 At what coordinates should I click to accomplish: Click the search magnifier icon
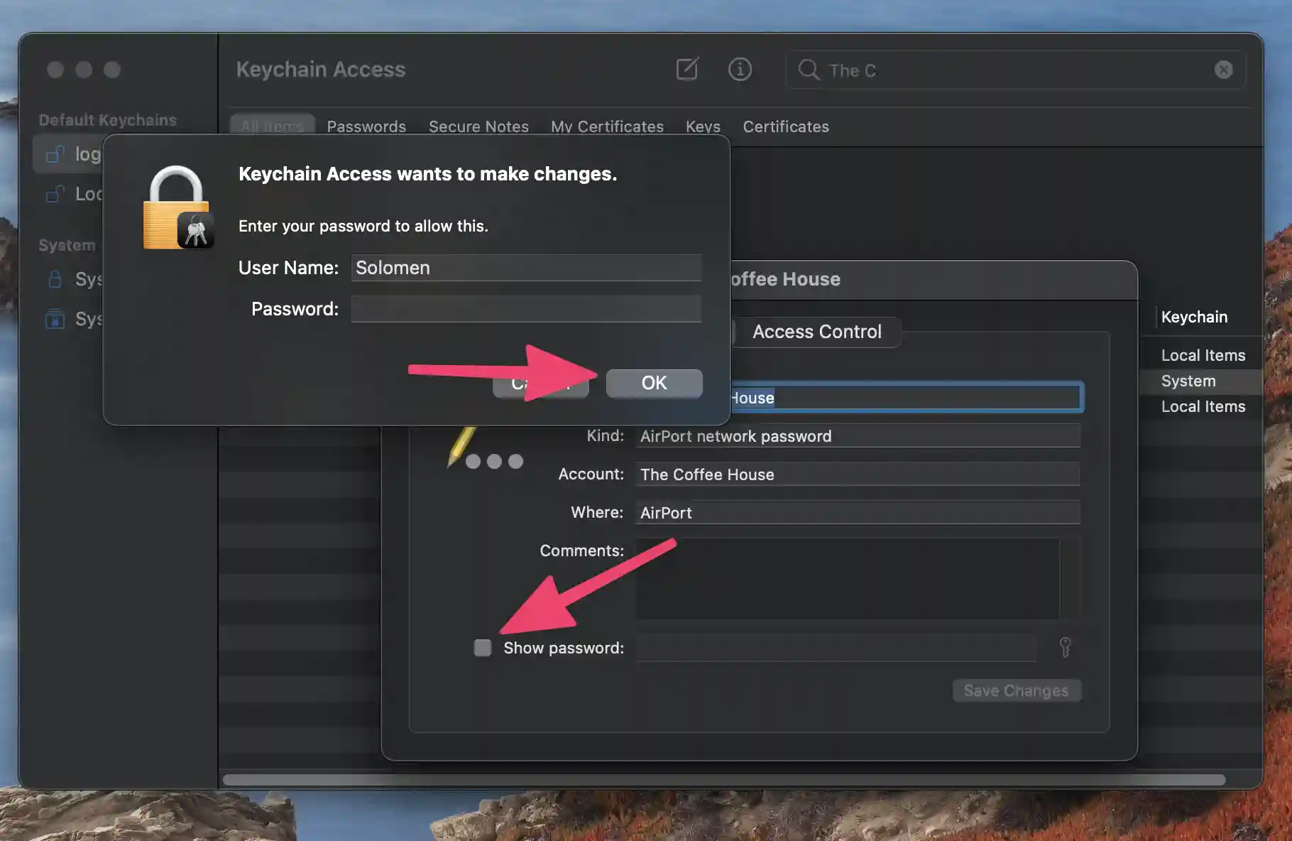(809, 70)
